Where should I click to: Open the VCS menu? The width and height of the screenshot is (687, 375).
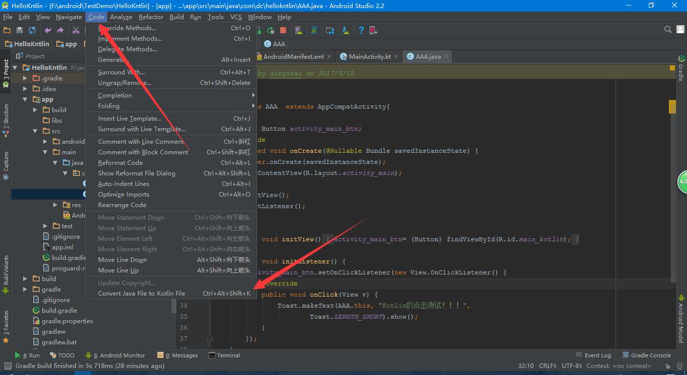tap(236, 17)
